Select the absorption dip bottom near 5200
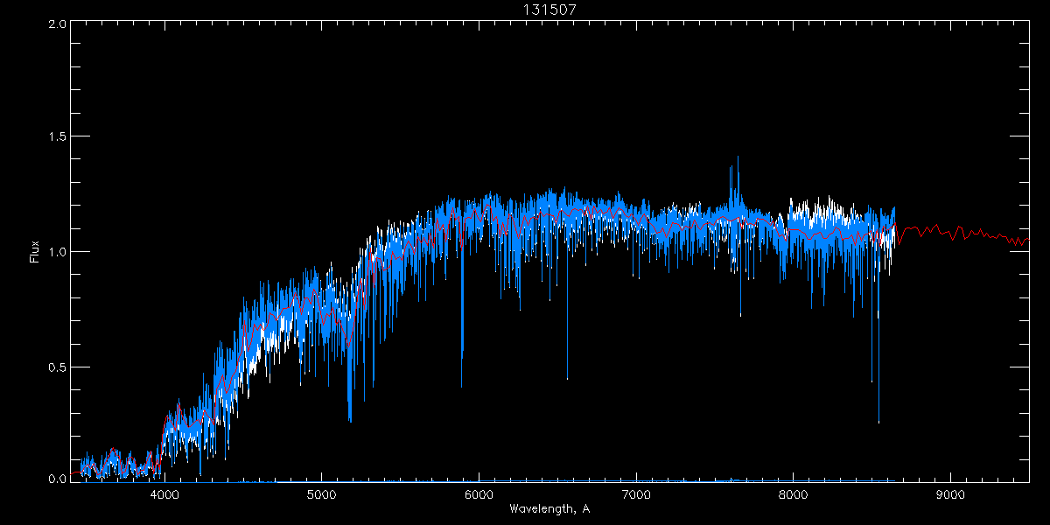 [x=350, y=421]
